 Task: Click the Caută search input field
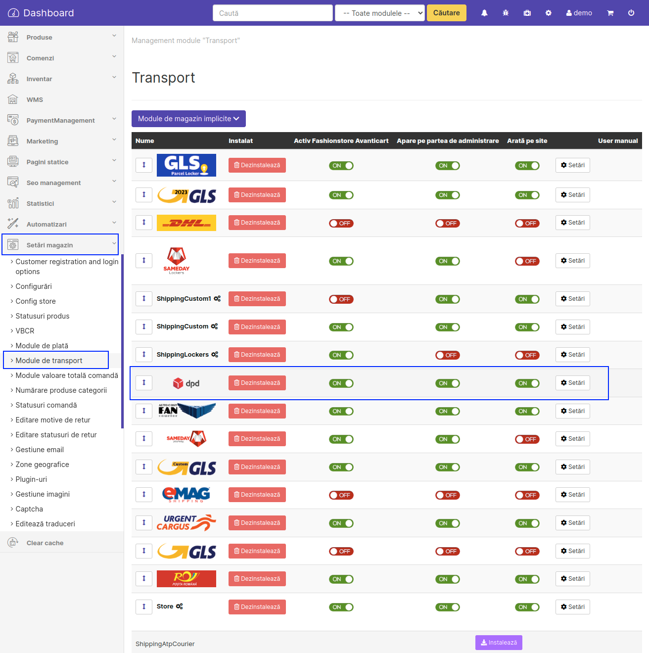point(273,13)
